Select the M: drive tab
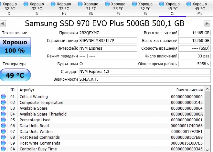This screenshot has width=213, height=152. click(x=199, y=9)
